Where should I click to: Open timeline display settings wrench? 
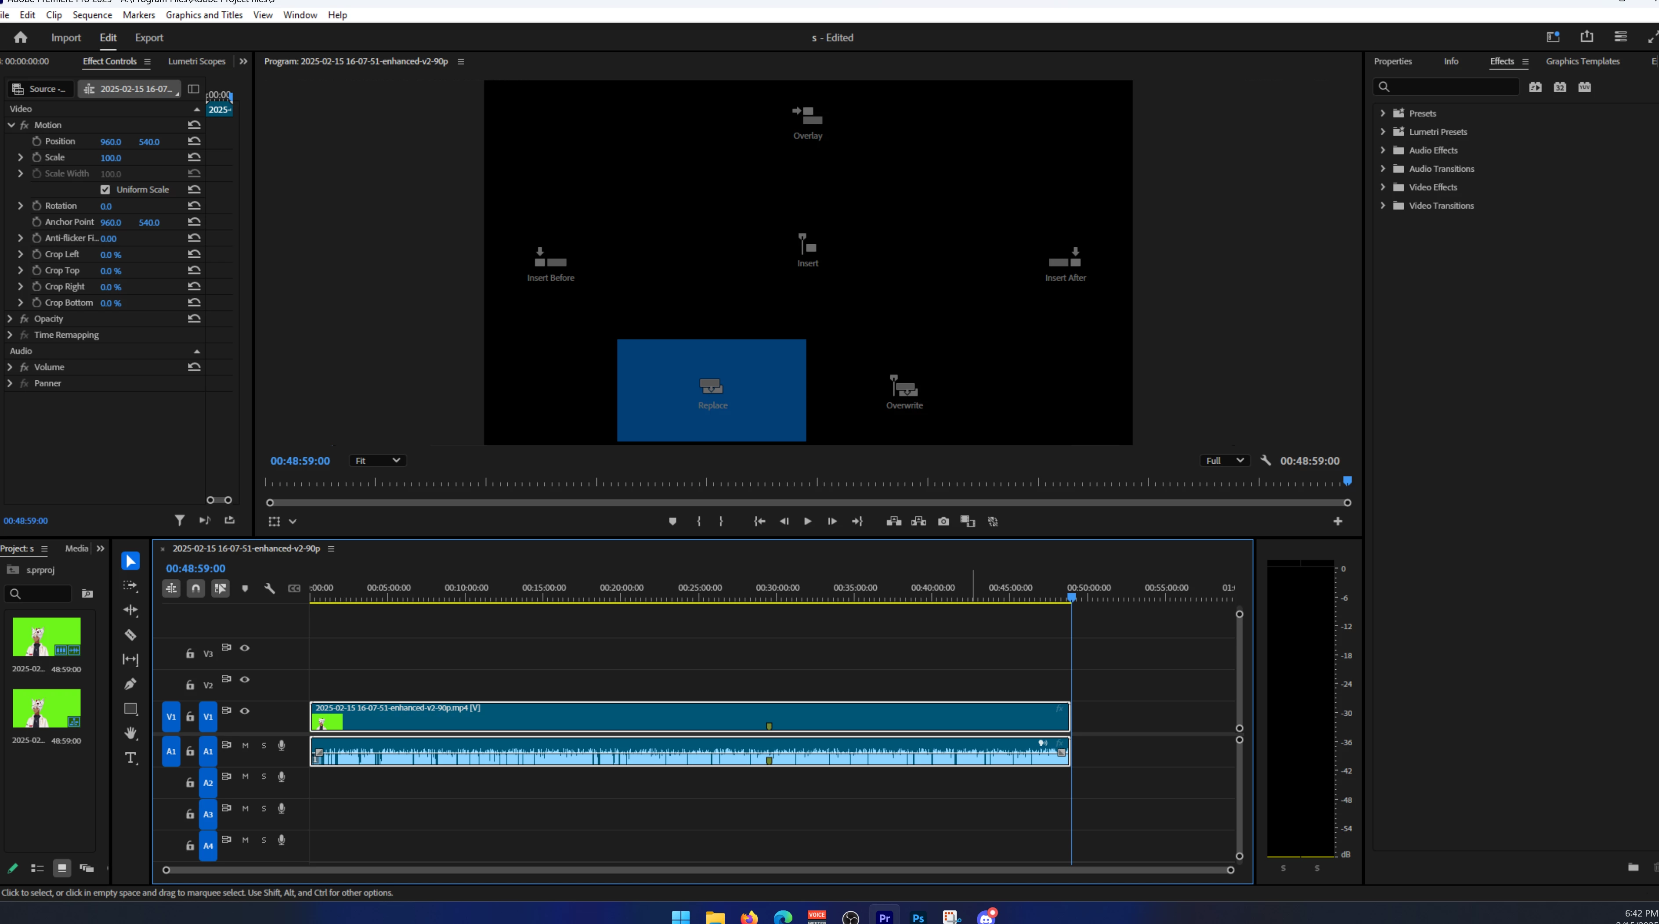point(270,588)
